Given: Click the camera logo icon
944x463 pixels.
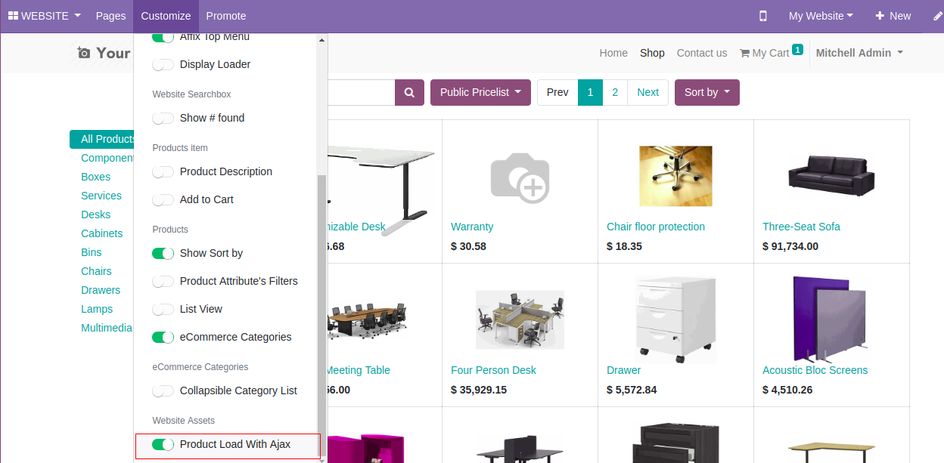Looking at the screenshot, I should pos(84,53).
